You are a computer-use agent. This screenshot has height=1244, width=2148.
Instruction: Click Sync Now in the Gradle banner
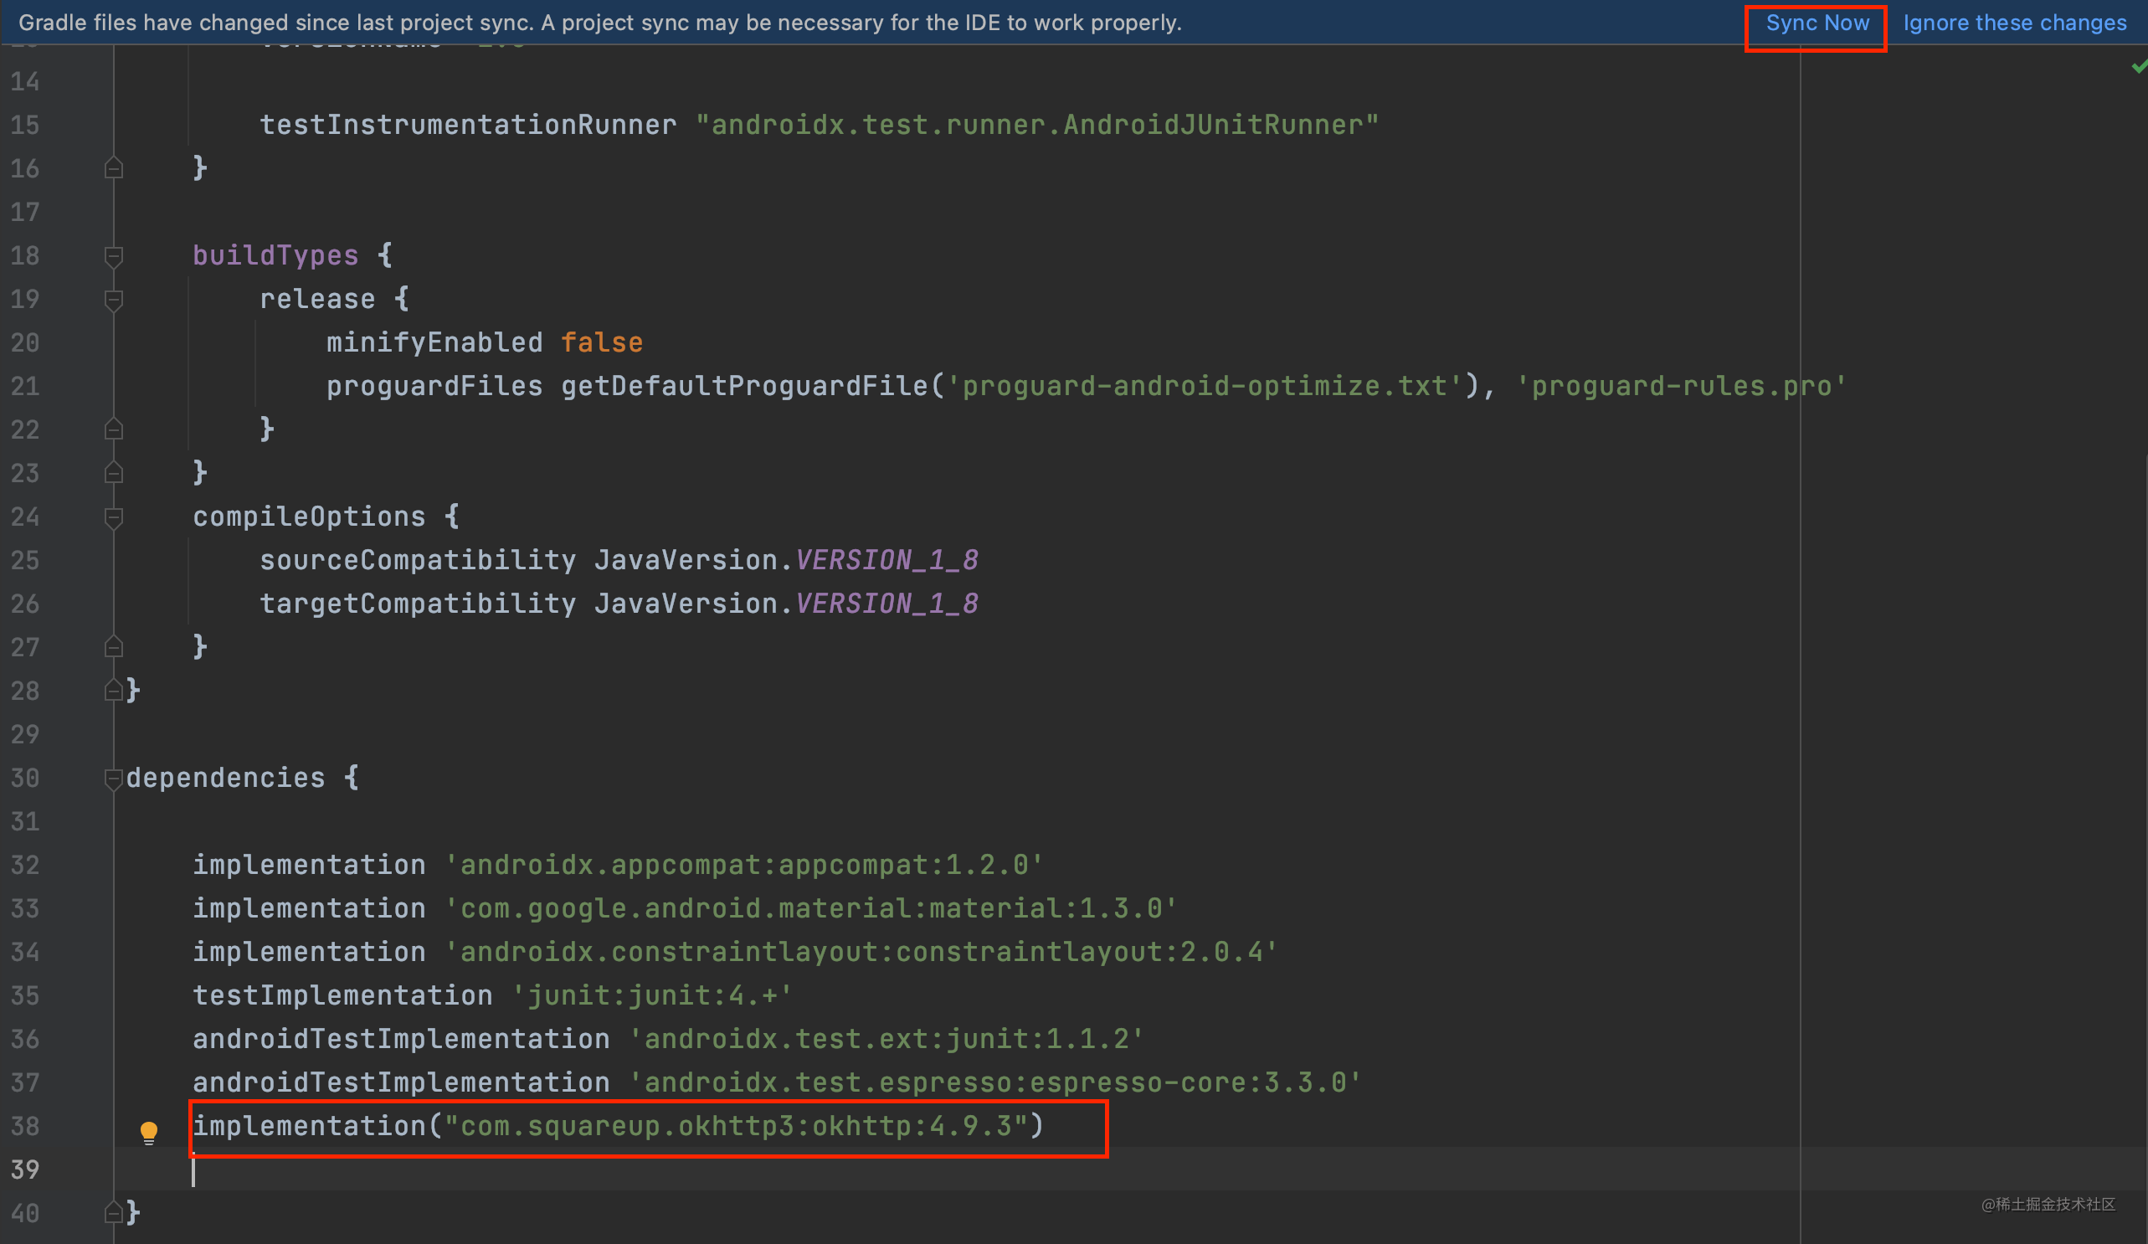point(1817,23)
